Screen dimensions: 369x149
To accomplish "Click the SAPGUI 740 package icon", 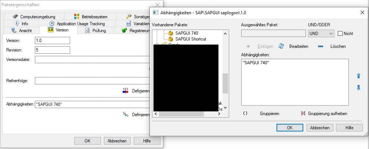I will [171, 33].
